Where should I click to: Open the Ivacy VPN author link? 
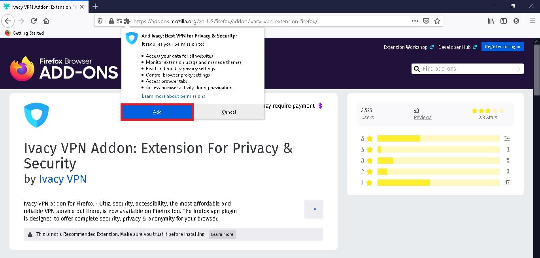tap(62, 179)
